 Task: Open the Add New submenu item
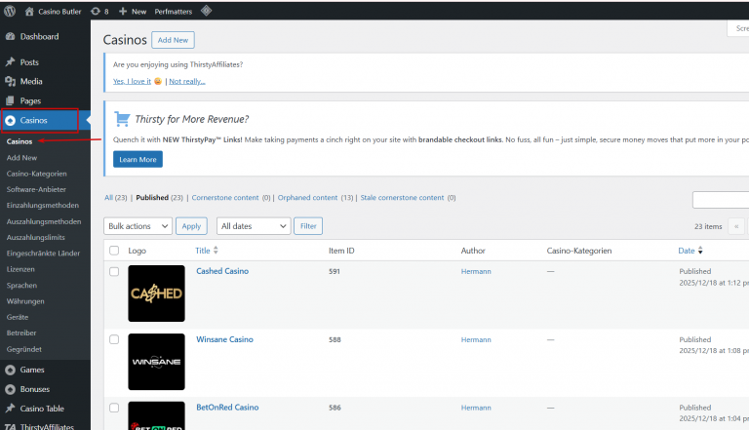(x=22, y=158)
